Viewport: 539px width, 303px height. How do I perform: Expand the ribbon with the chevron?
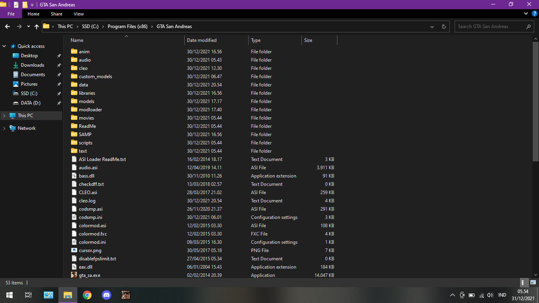526,13
